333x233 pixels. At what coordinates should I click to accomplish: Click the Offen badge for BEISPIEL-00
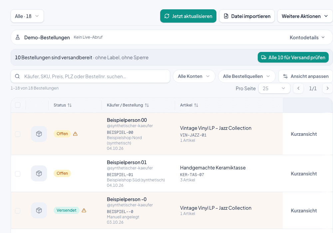62,134
